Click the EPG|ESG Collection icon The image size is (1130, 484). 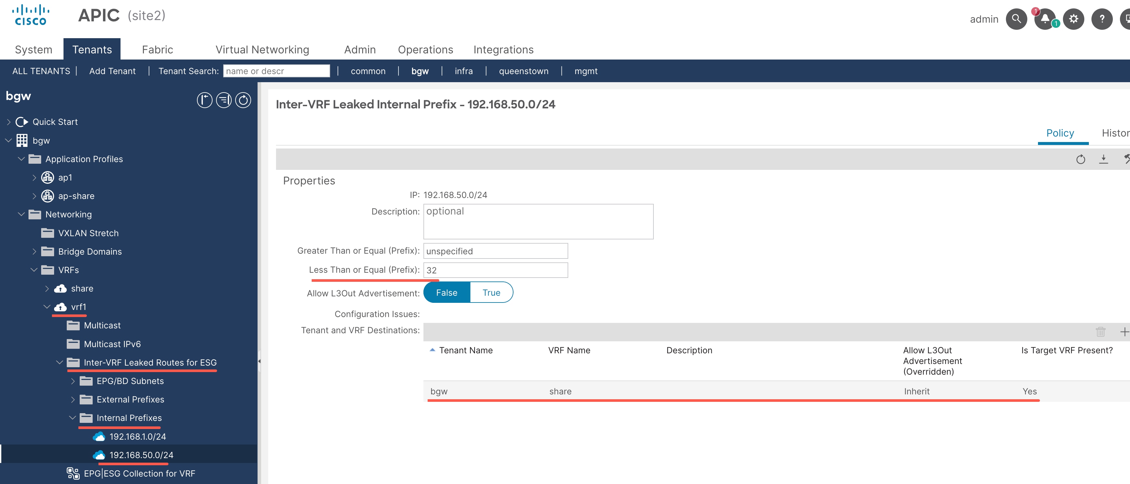(x=73, y=473)
